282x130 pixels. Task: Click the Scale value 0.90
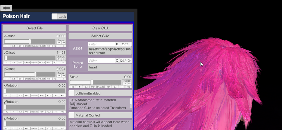pyautogui.click(x=128, y=77)
